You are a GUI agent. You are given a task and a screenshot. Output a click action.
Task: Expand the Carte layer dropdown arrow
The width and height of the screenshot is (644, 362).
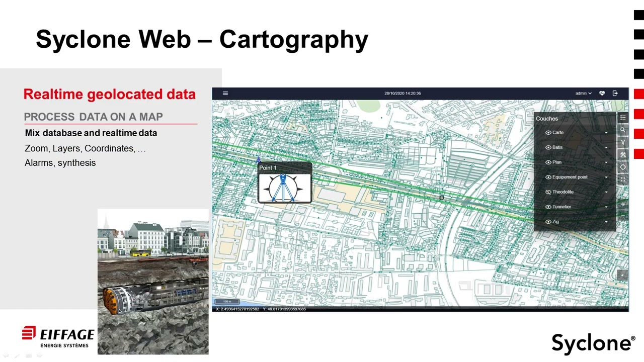(x=606, y=133)
